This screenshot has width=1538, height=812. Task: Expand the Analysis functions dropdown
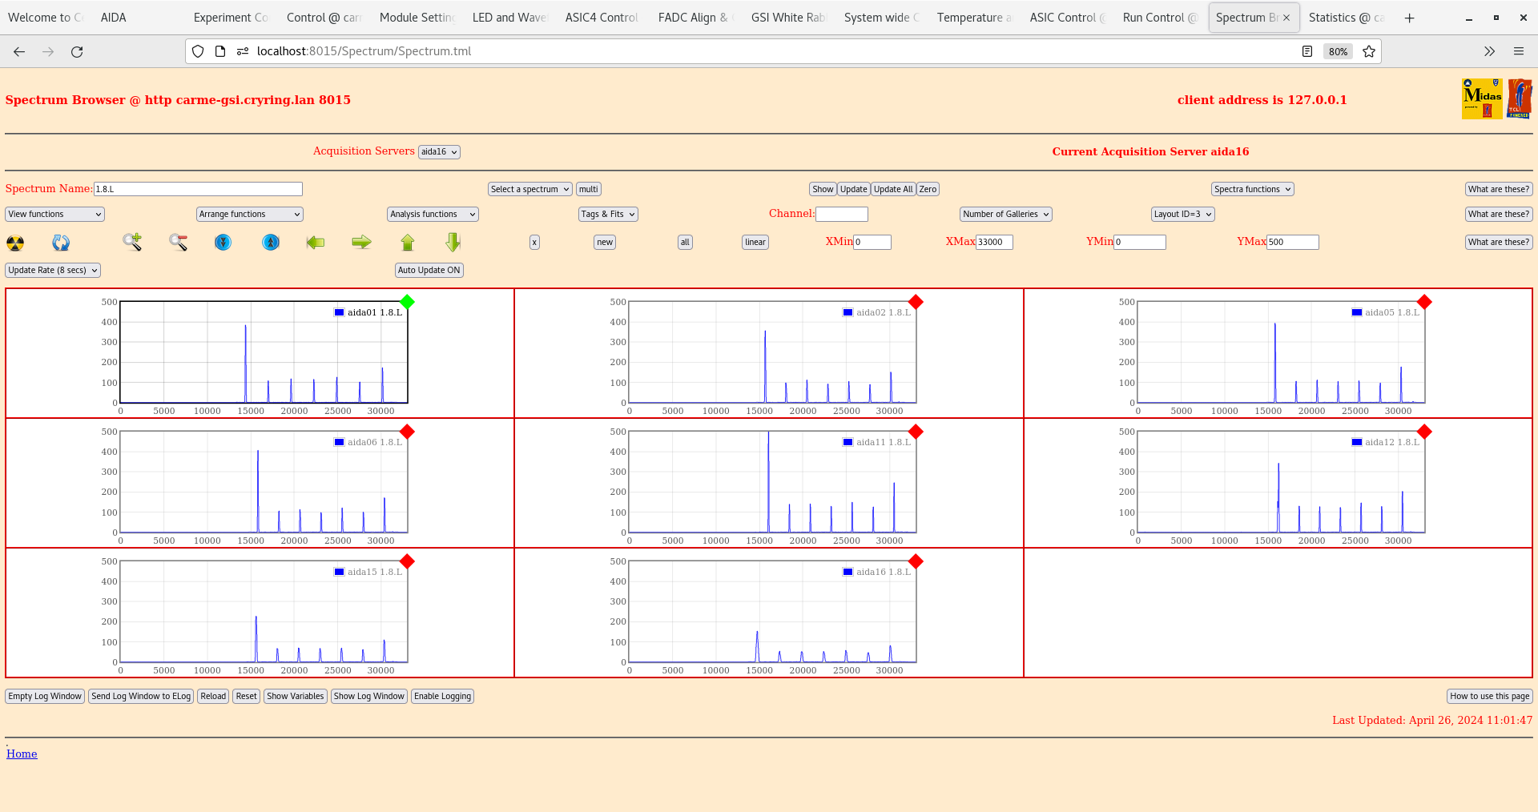tap(433, 215)
